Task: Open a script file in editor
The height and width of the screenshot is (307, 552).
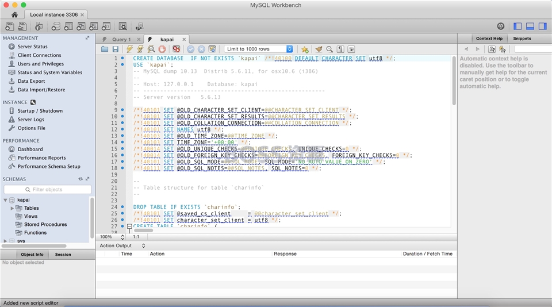Action: (x=105, y=49)
